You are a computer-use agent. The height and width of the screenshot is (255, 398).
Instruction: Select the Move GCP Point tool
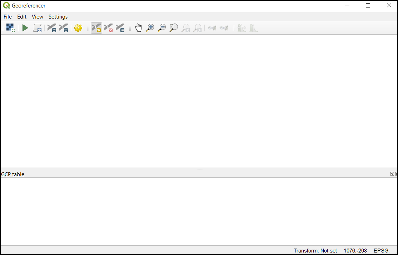(x=120, y=28)
